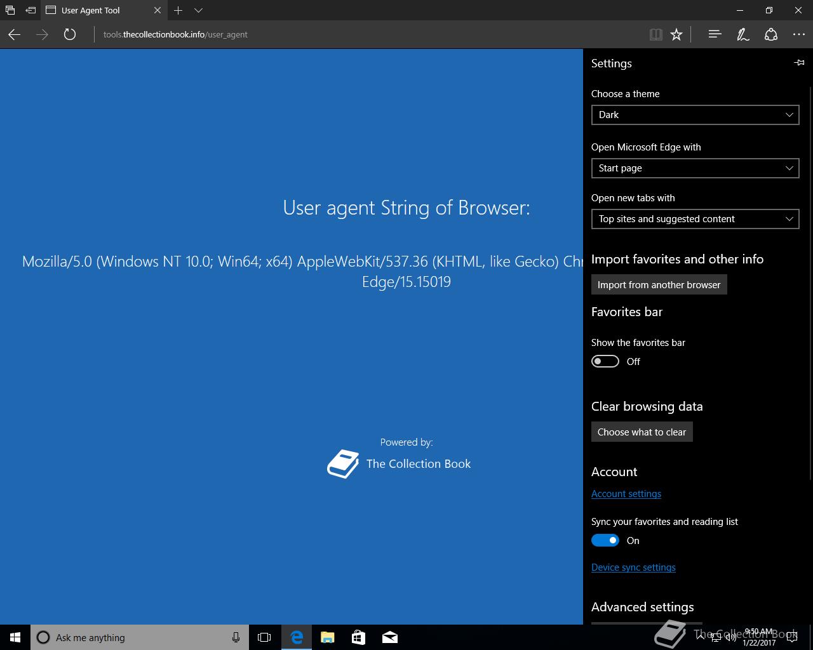This screenshot has width=813, height=650.
Task: Add page to favorites star
Action: (676, 35)
